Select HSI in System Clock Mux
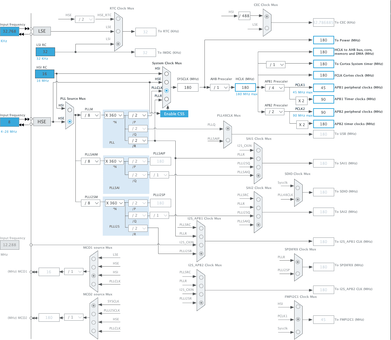The width and height of the screenshot is (391, 340). (167, 74)
